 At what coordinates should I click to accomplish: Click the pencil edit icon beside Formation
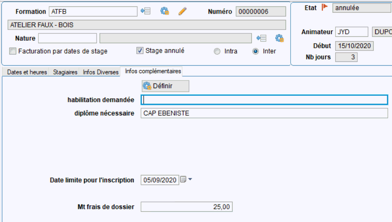(x=183, y=11)
